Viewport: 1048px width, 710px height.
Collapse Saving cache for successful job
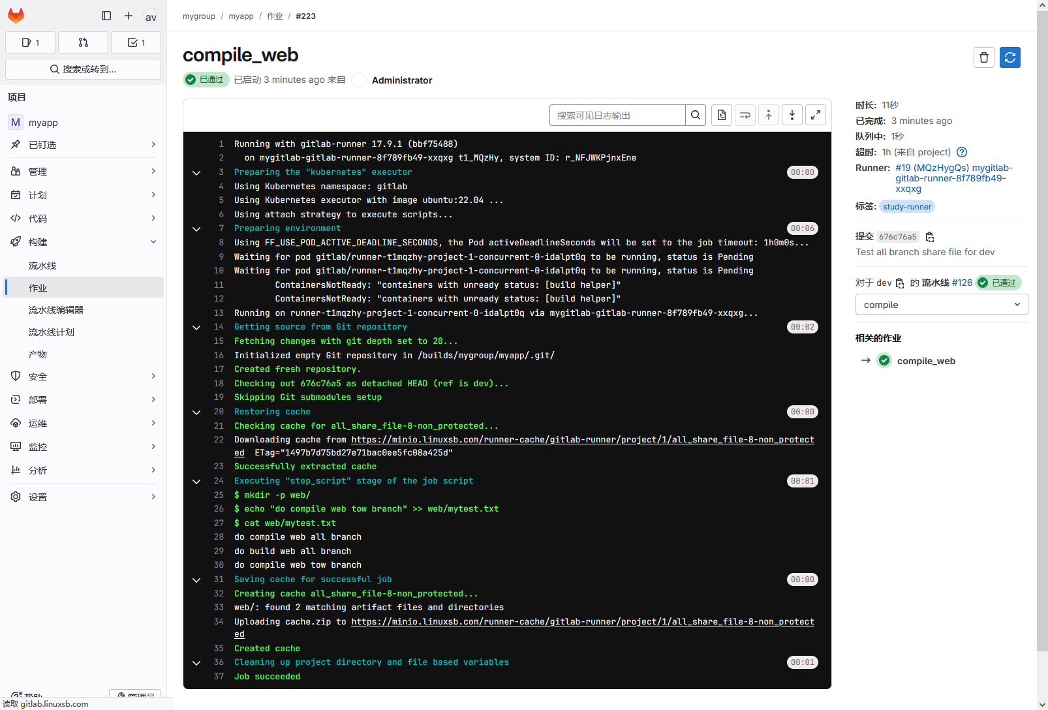click(x=196, y=579)
